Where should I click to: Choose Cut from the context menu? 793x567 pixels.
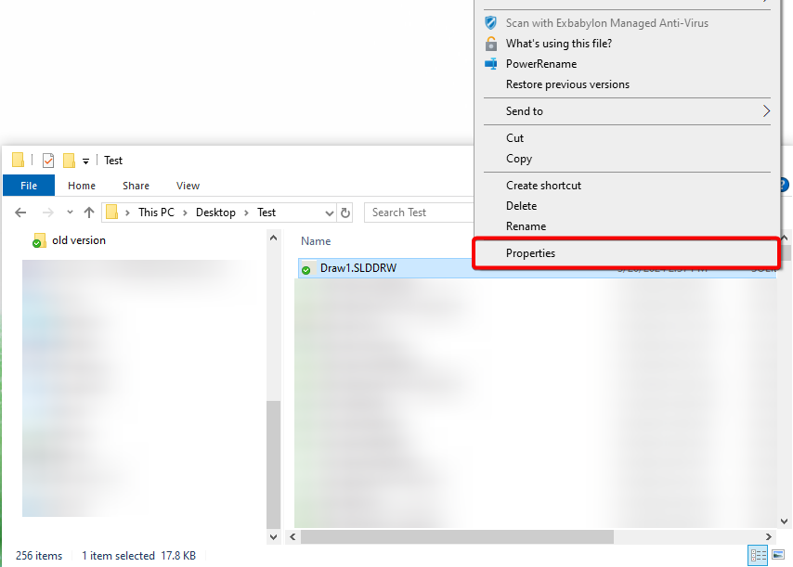pyautogui.click(x=514, y=138)
